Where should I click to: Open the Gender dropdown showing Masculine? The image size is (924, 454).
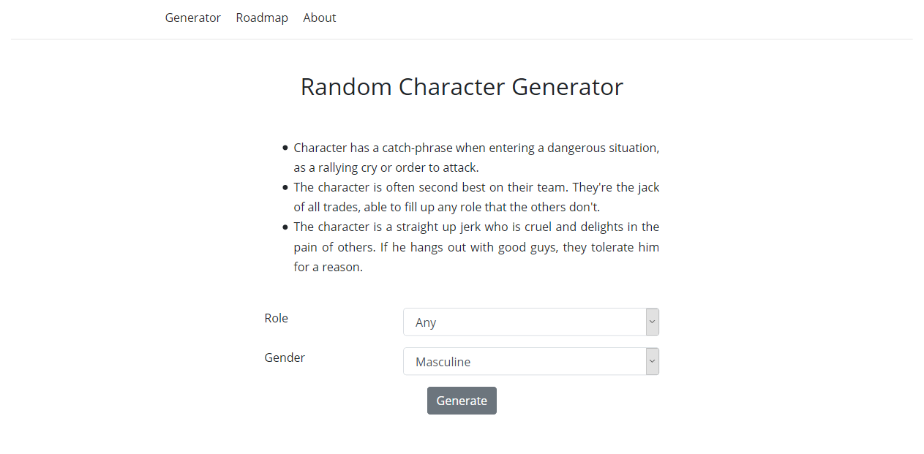click(524, 362)
